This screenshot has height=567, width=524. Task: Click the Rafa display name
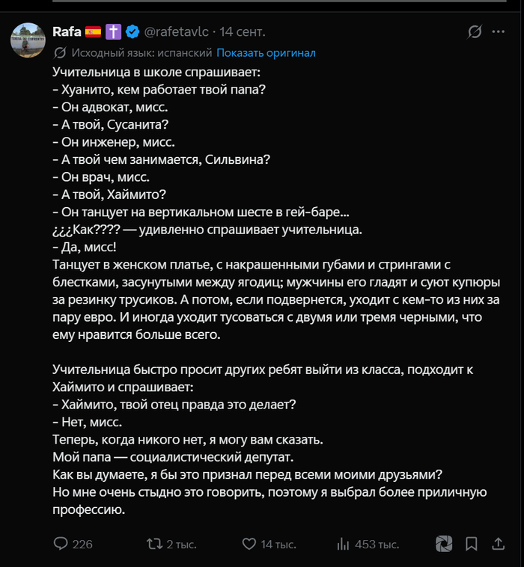coord(67,32)
